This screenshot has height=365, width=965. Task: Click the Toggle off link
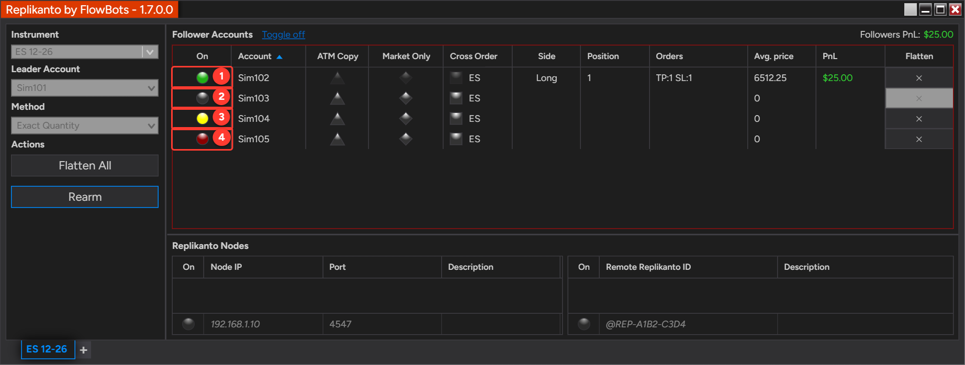tap(283, 35)
